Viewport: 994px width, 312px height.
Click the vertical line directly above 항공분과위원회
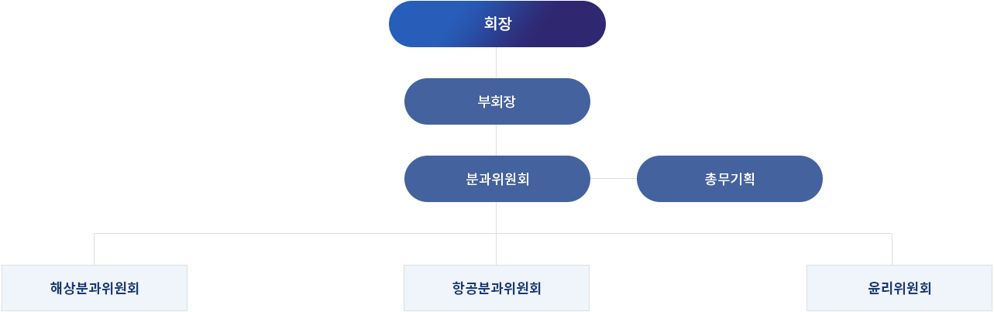pos(497,249)
